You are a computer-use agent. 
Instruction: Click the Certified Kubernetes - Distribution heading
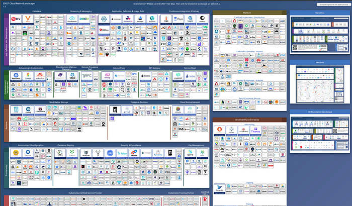pos(249,17)
